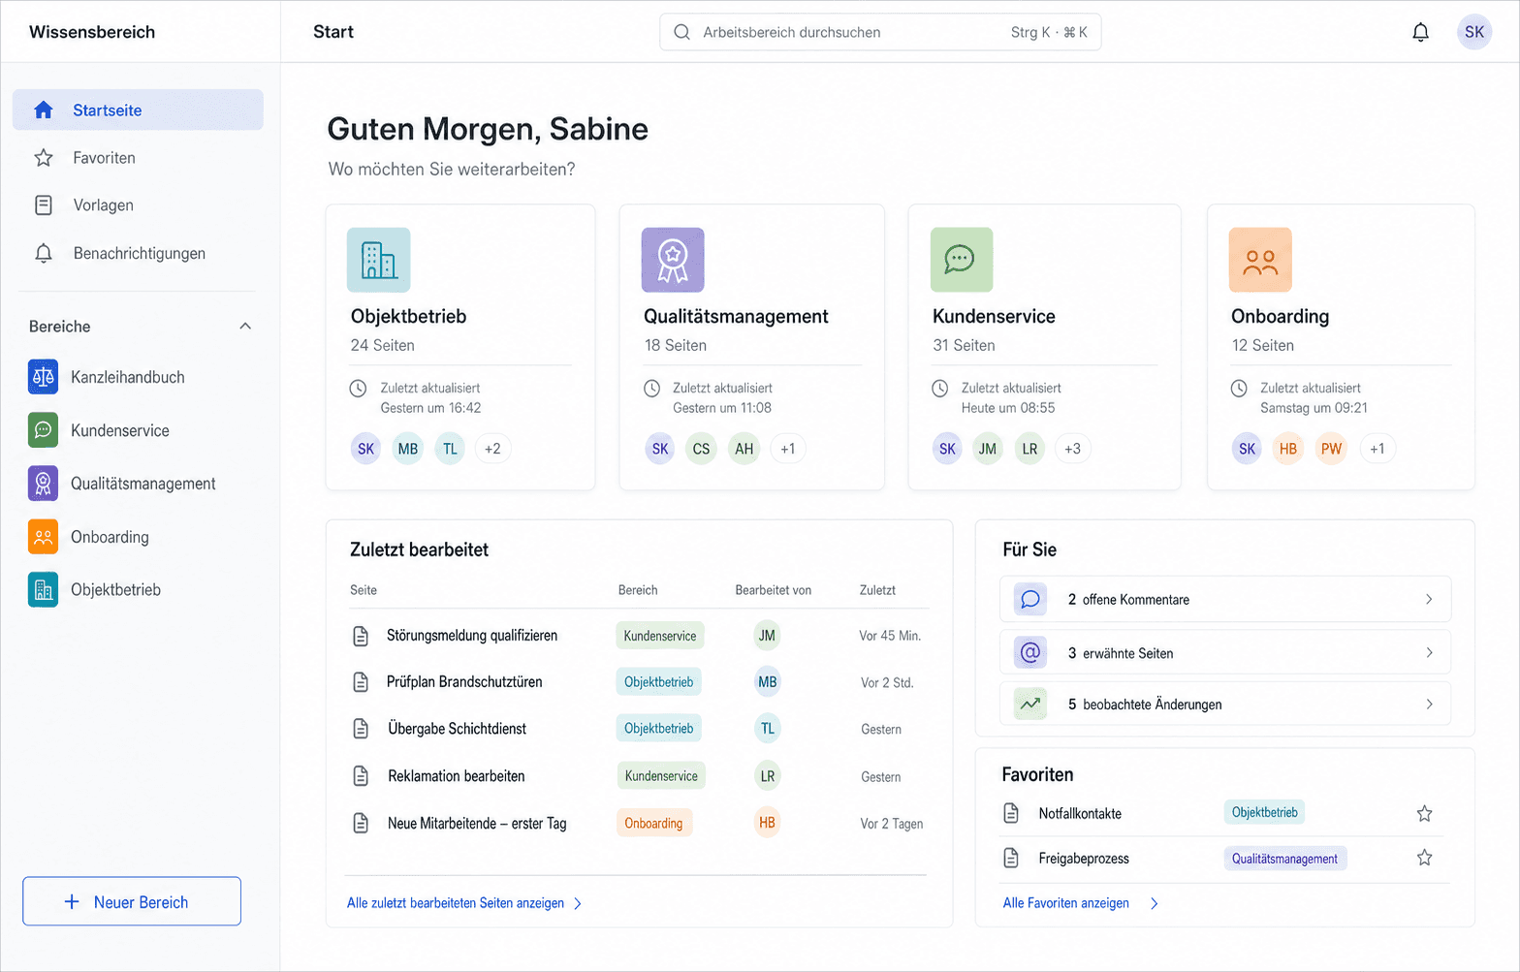Open the Qualitätsmanagement award badge card icon
This screenshot has height=972, width=1520.
click(x=673, y=260)
